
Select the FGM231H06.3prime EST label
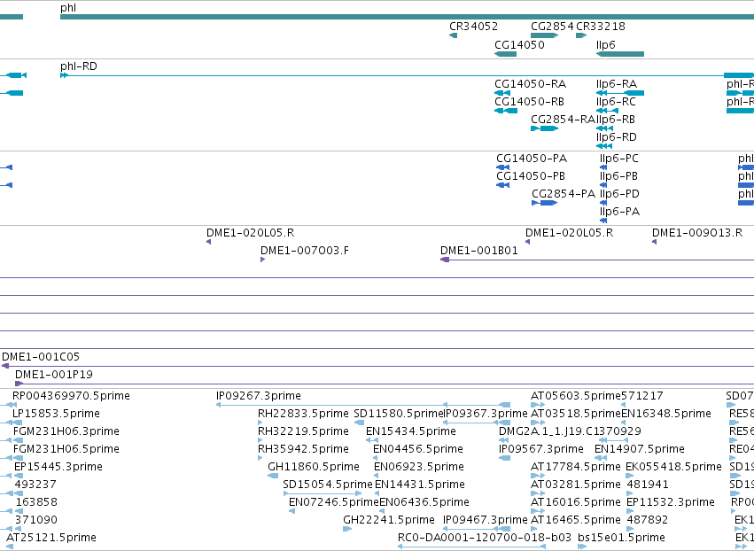tap(66, 431)
